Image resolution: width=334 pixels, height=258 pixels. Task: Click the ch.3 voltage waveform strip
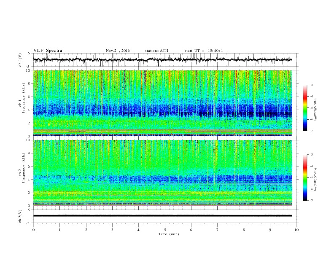(162, 216)
